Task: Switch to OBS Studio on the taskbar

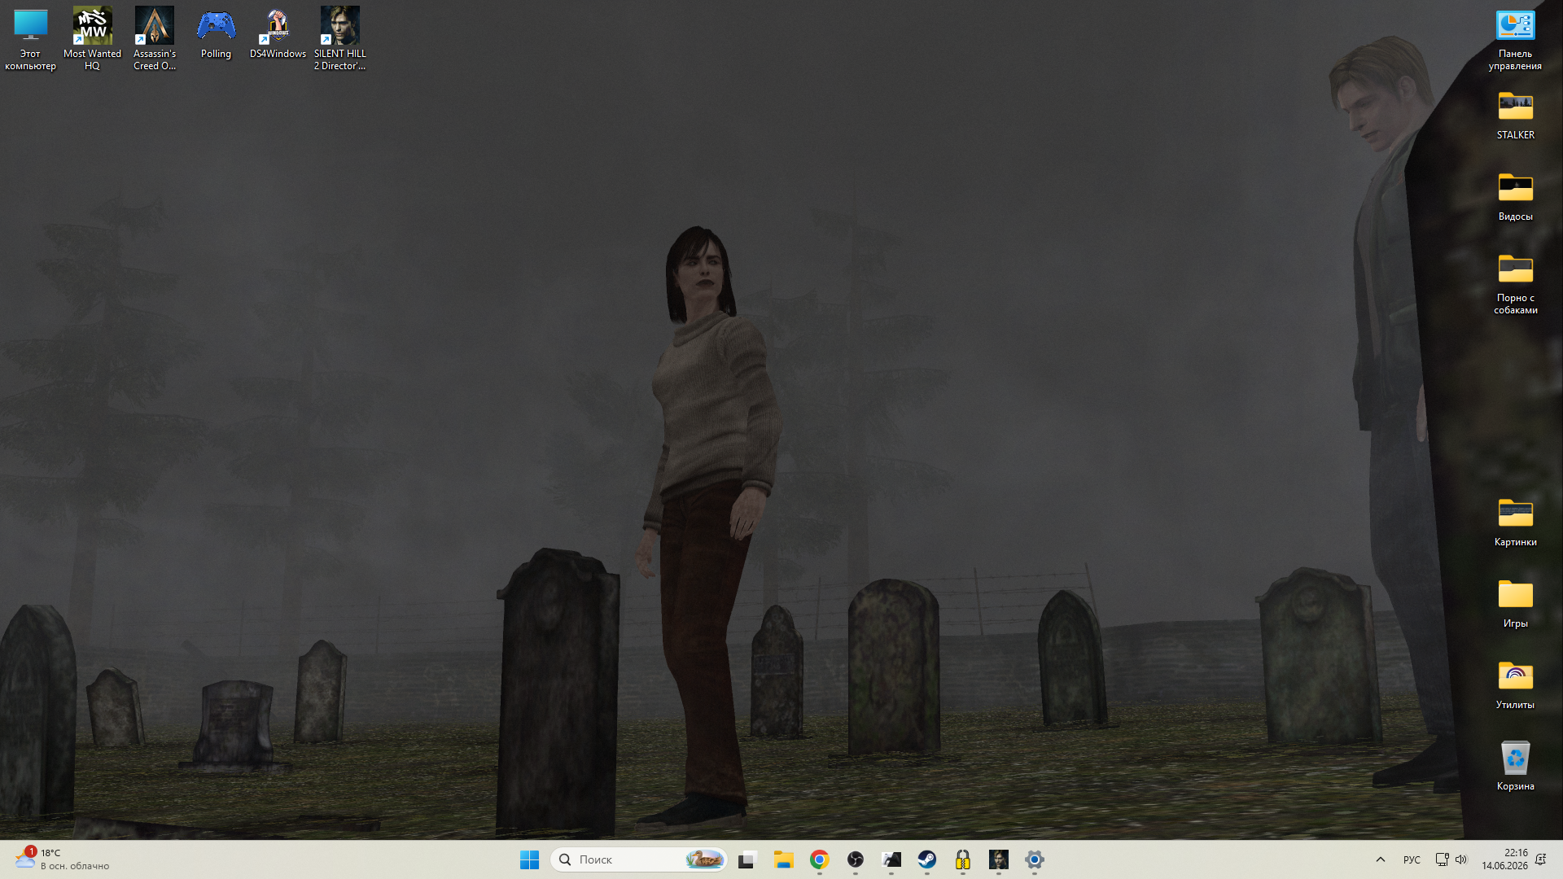Action: 856,859
